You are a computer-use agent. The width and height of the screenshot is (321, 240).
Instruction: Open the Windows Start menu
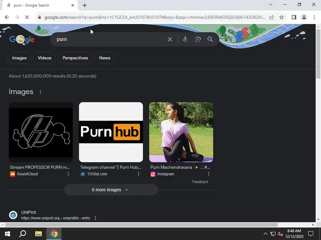pyautogui.click(x=8, y=234)
